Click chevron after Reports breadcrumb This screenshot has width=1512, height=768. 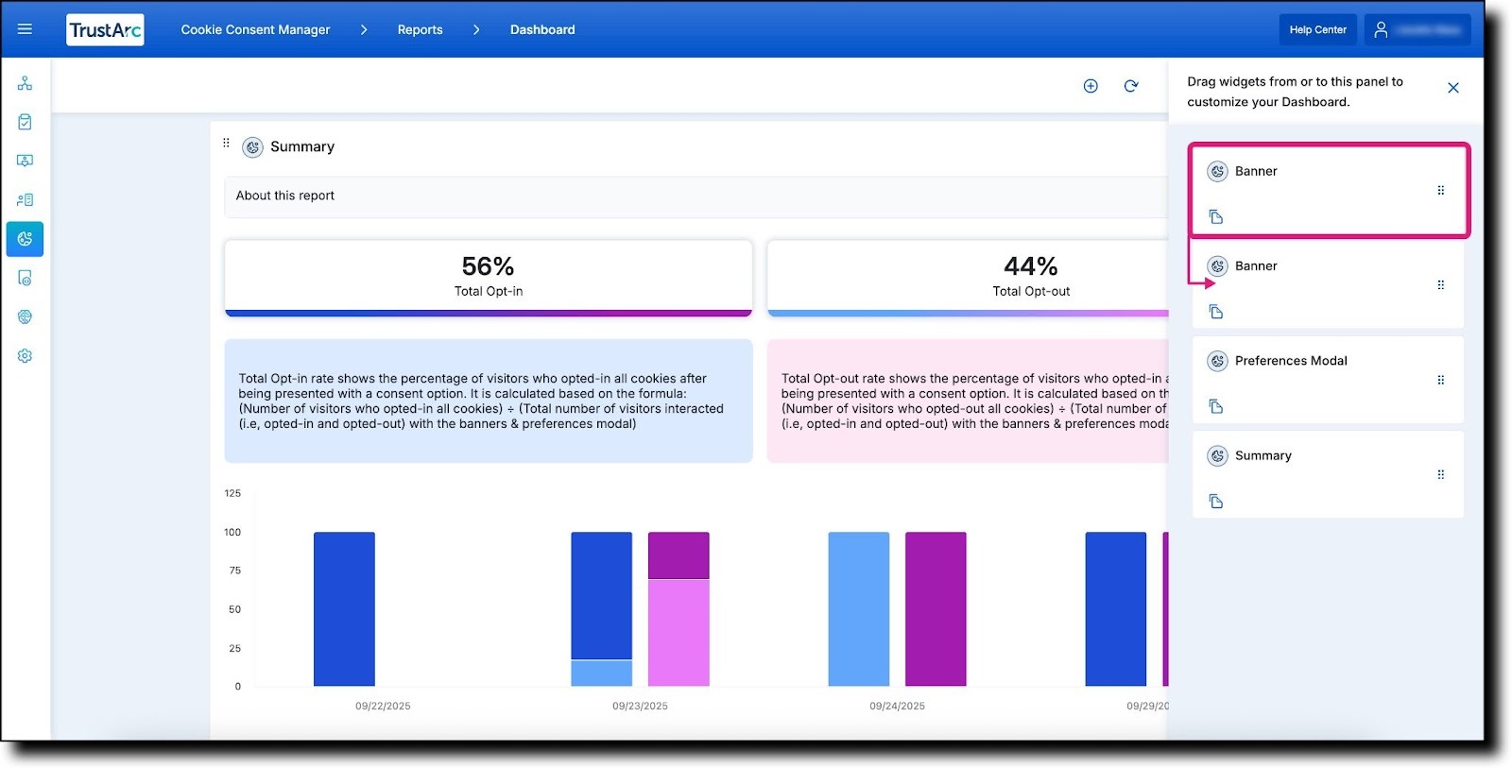(476, 30)
